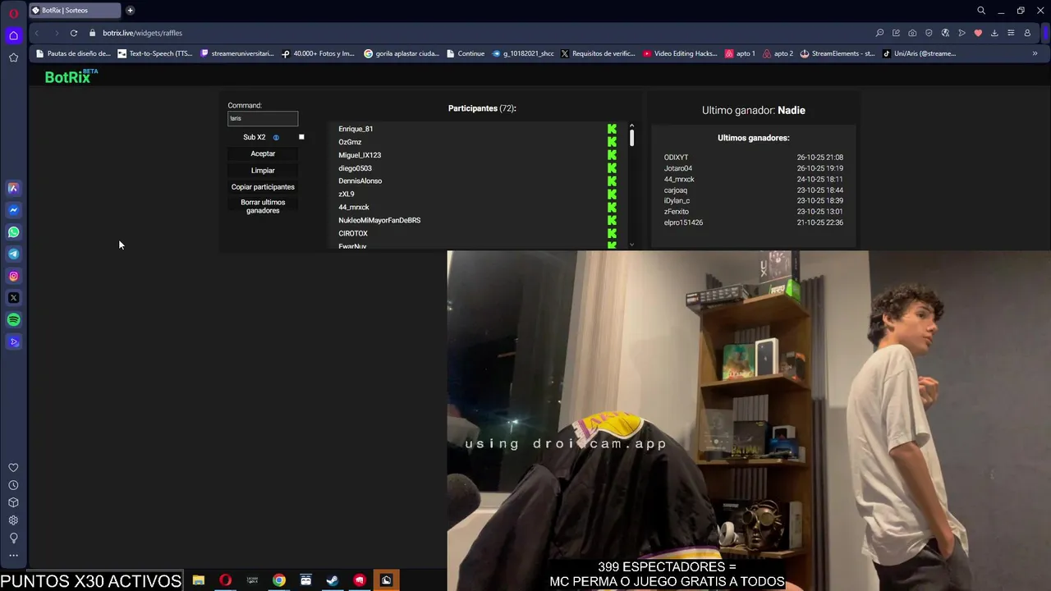Open the 'Pautas de diseño de...' bookmark

(73, 53)
